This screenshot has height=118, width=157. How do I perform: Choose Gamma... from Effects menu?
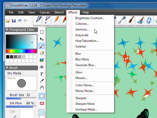[x=82, y=29]
